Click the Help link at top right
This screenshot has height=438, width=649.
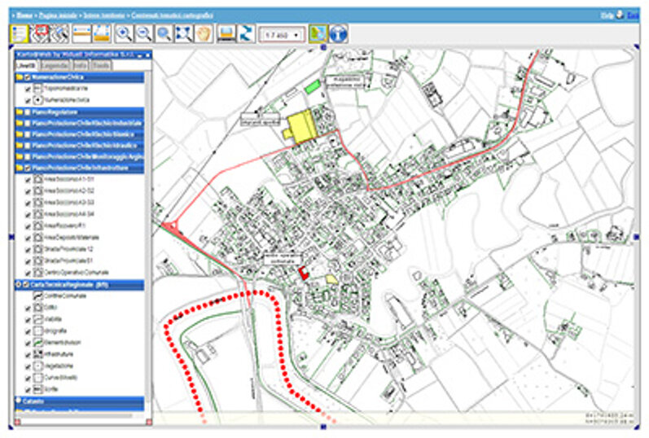pyautogui.click(x=605, y=15)
